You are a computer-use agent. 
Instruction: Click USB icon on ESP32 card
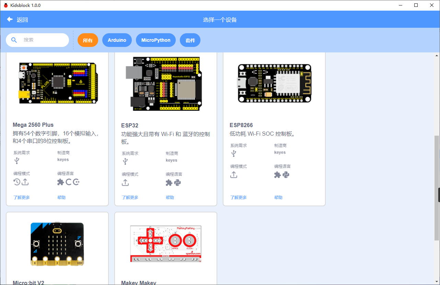125,161
